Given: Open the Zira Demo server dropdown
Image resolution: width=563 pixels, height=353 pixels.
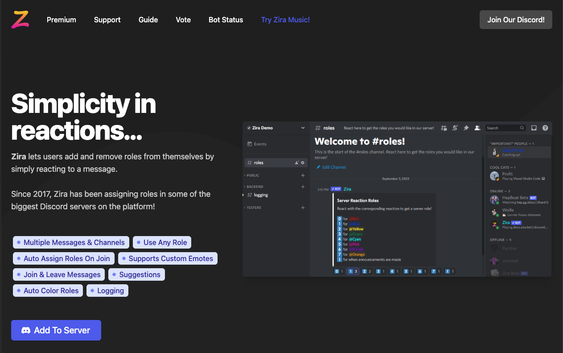Looking at the screenshot, I should [x=303, y=128].
